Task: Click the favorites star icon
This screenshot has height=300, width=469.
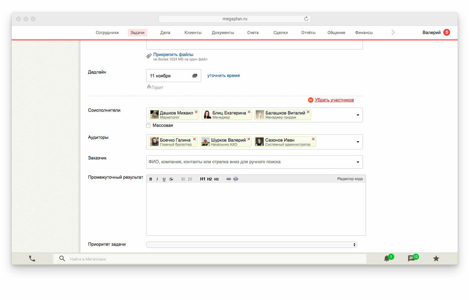Action: pyautogui.click(x=436, y=259)
